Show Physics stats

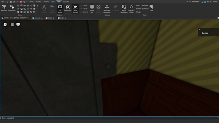(138, 12)
